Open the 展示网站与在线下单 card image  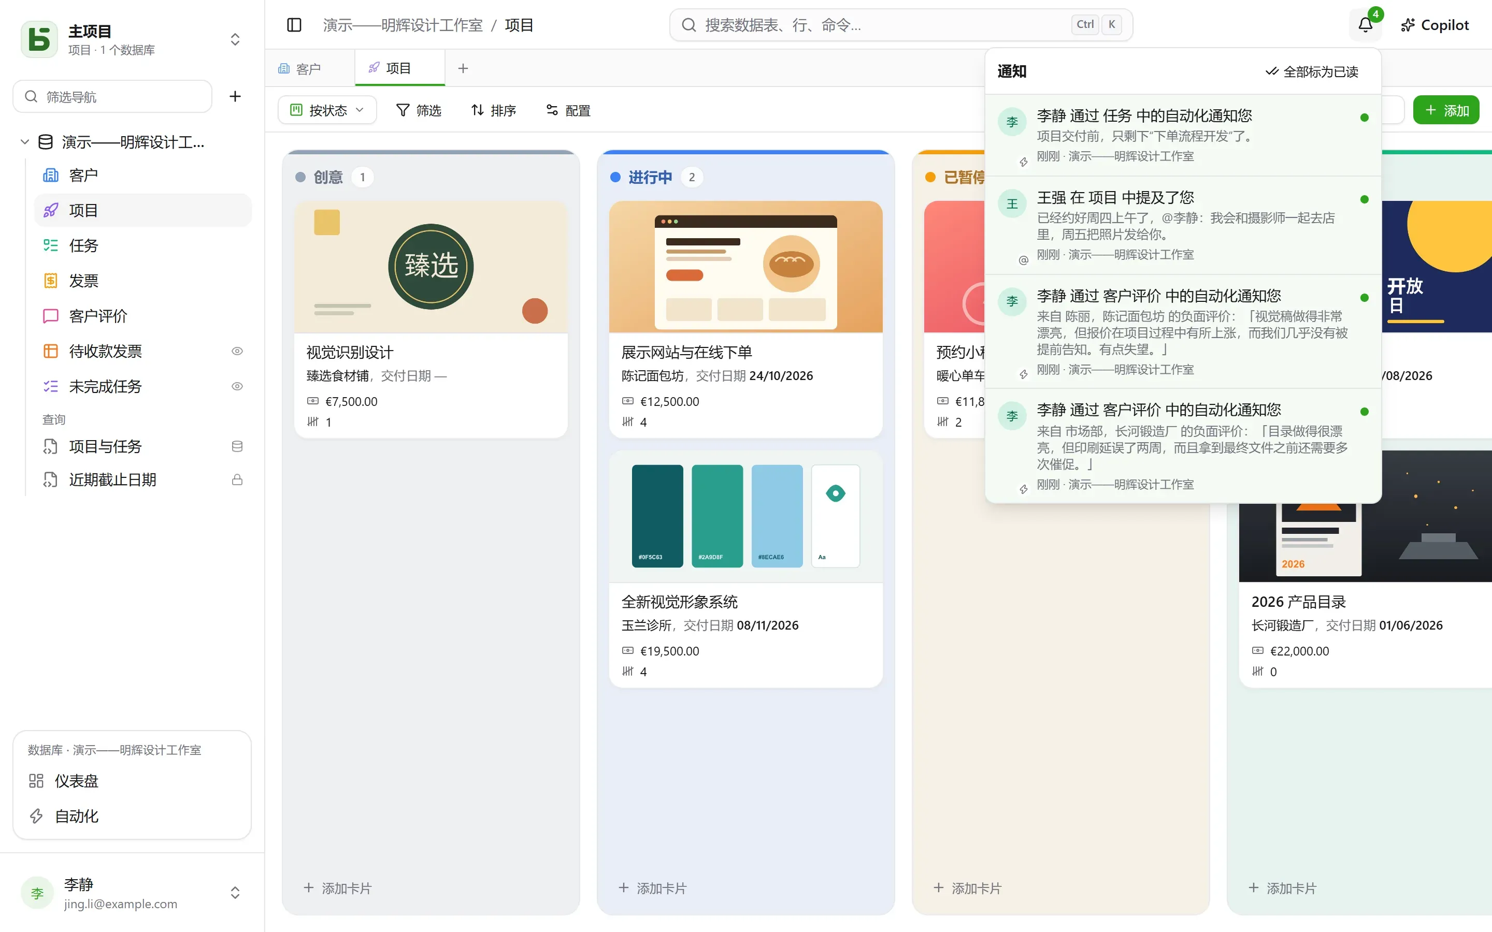point(745,267)
